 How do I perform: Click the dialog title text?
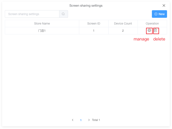[86, 6]
